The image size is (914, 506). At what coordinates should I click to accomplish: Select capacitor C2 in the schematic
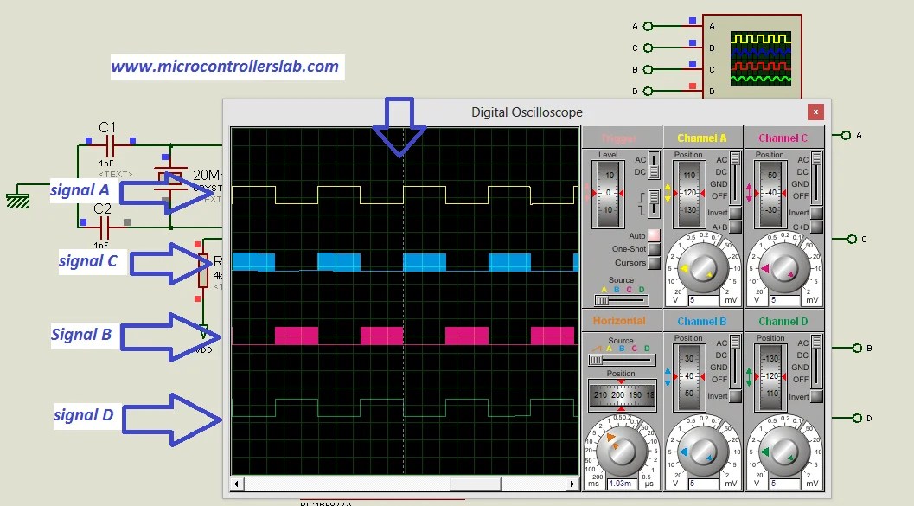[105, 226]
